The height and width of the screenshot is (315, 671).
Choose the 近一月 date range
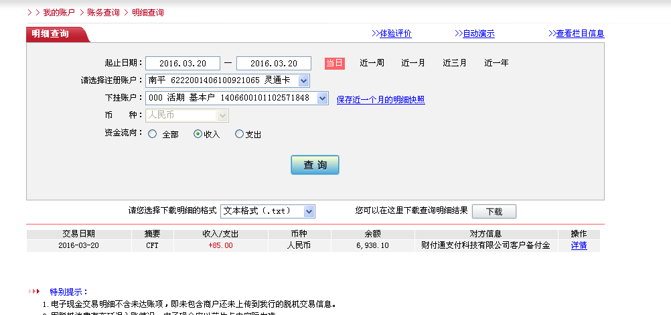(413, 63)
